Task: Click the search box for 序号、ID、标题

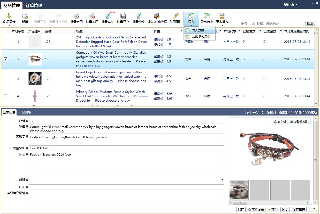Action: (x=272, y=23)
